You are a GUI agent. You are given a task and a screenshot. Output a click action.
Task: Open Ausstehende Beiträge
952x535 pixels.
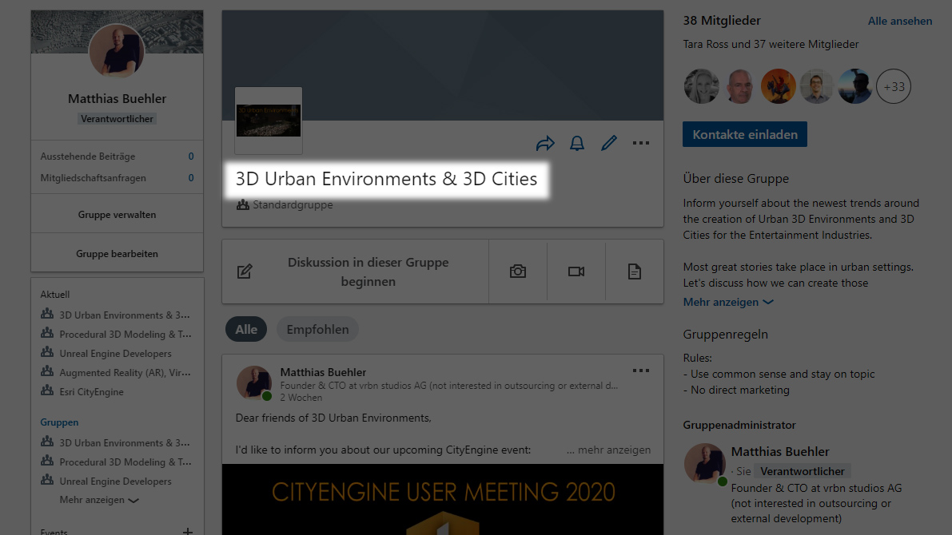click(x=118, y=156)
